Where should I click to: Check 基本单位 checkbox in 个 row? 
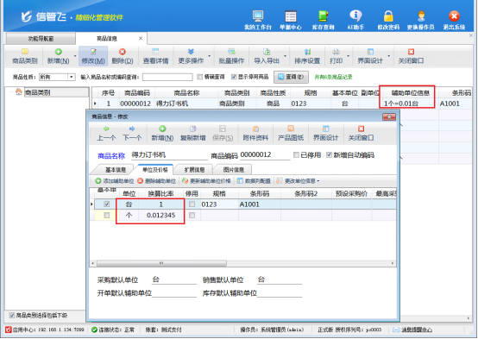[x=107, y=216]
